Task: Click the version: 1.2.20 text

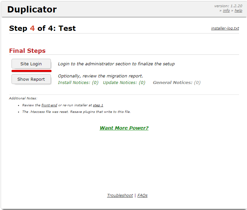Action: (228, 6)
